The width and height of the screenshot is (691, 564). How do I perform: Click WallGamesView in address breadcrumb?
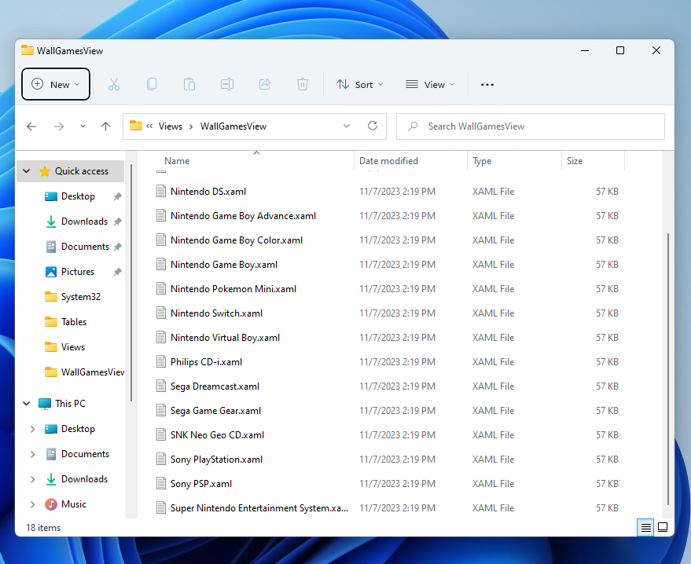tap(233, 126)
